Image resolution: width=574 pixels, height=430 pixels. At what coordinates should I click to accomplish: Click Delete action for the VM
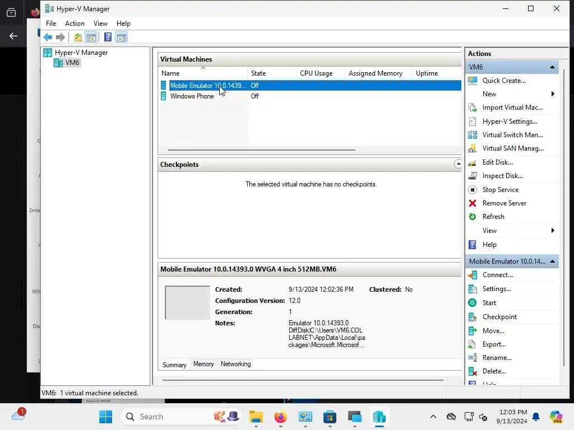[x=494, y=371]
